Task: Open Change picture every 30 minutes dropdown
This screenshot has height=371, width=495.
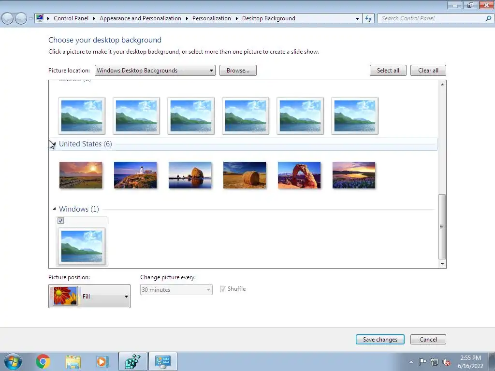Action: pyautogui.click(x=176, y=290)
